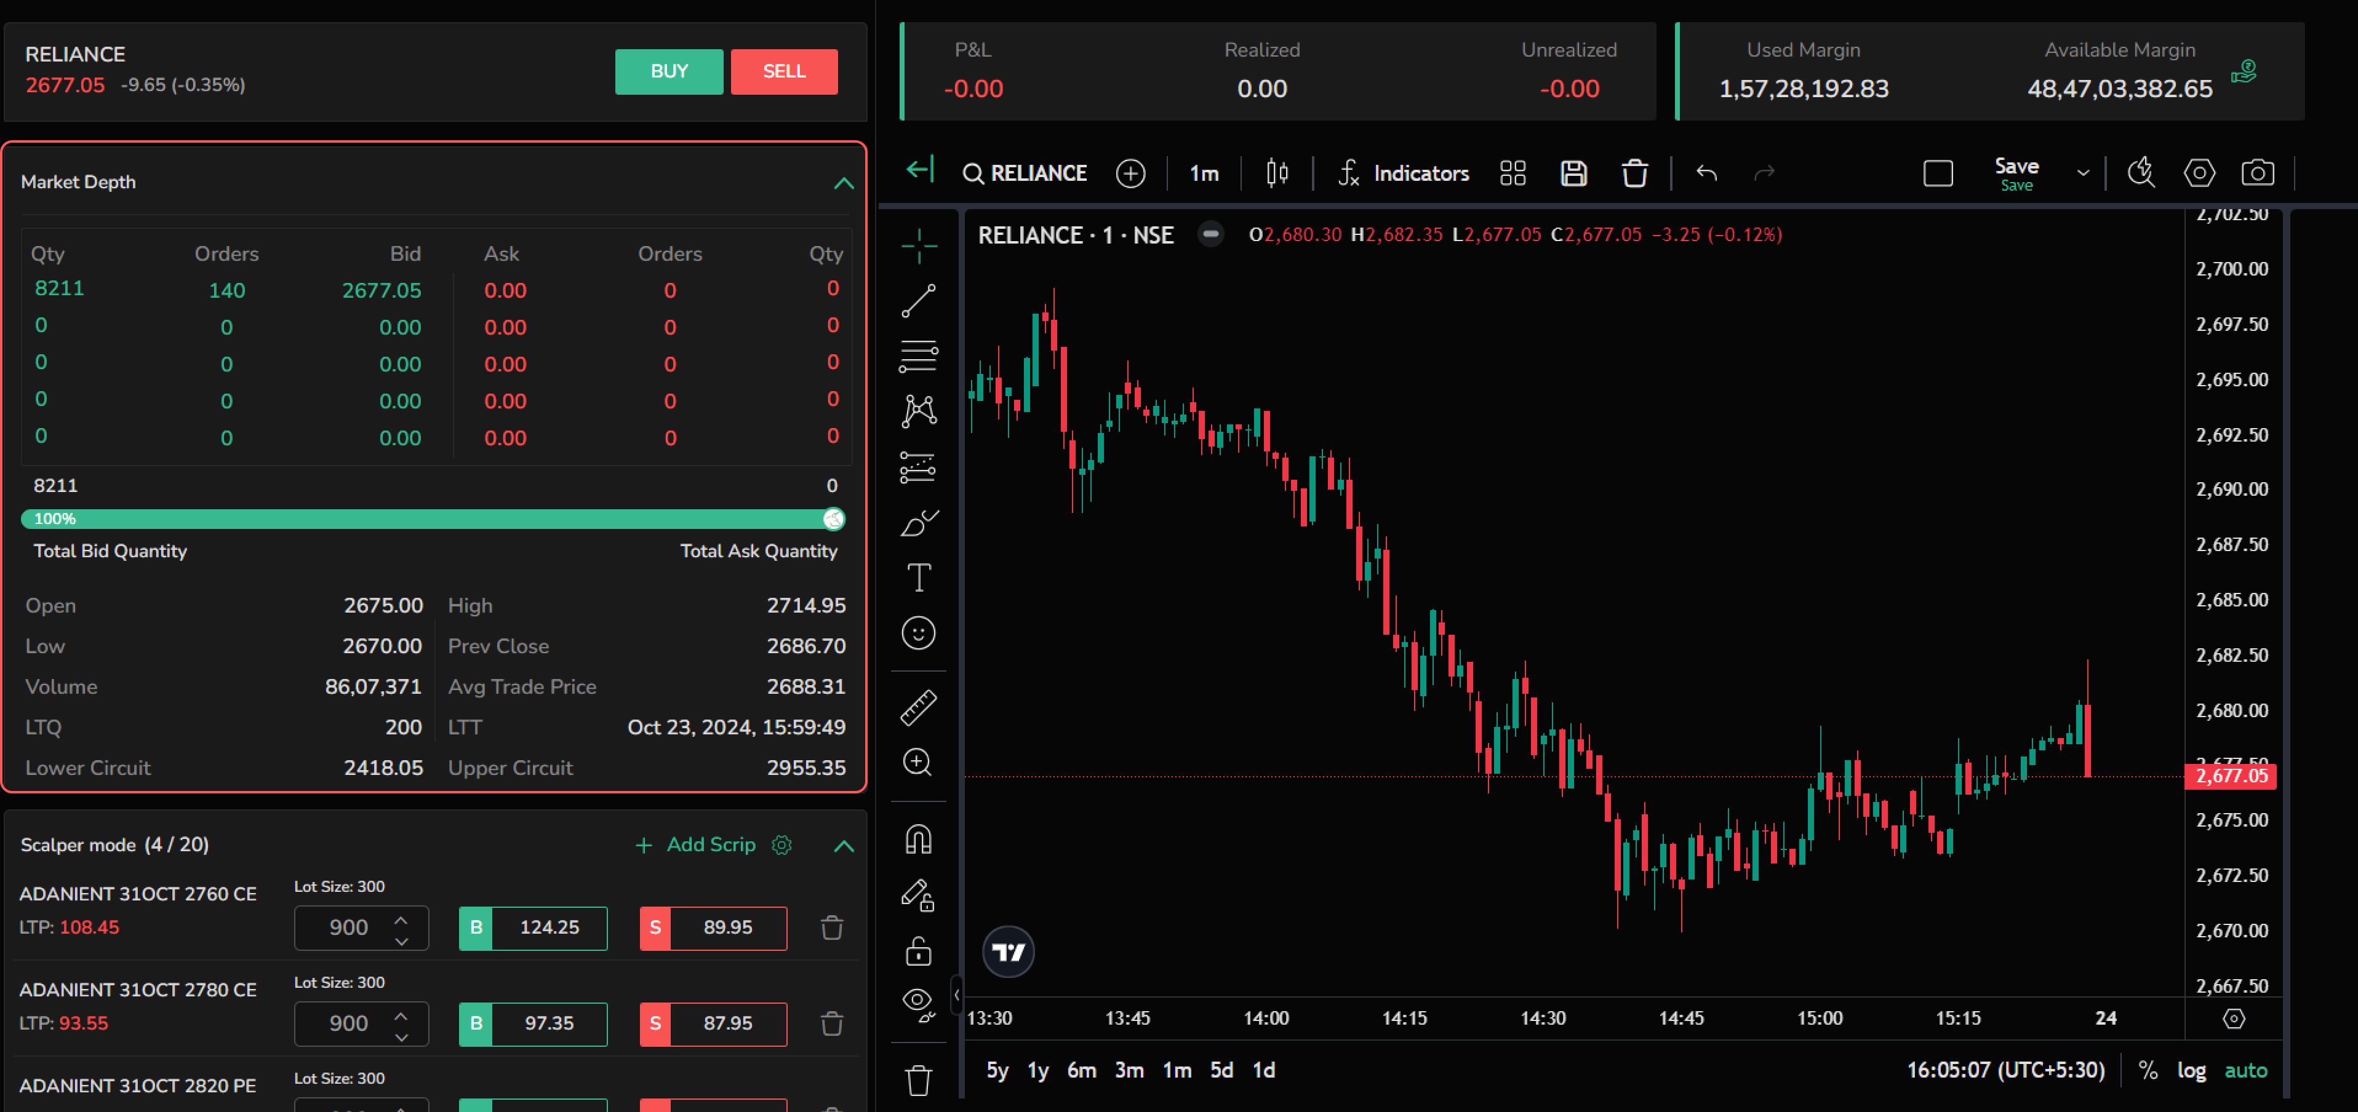Open the timezone clock menu

(2005, 1071)
